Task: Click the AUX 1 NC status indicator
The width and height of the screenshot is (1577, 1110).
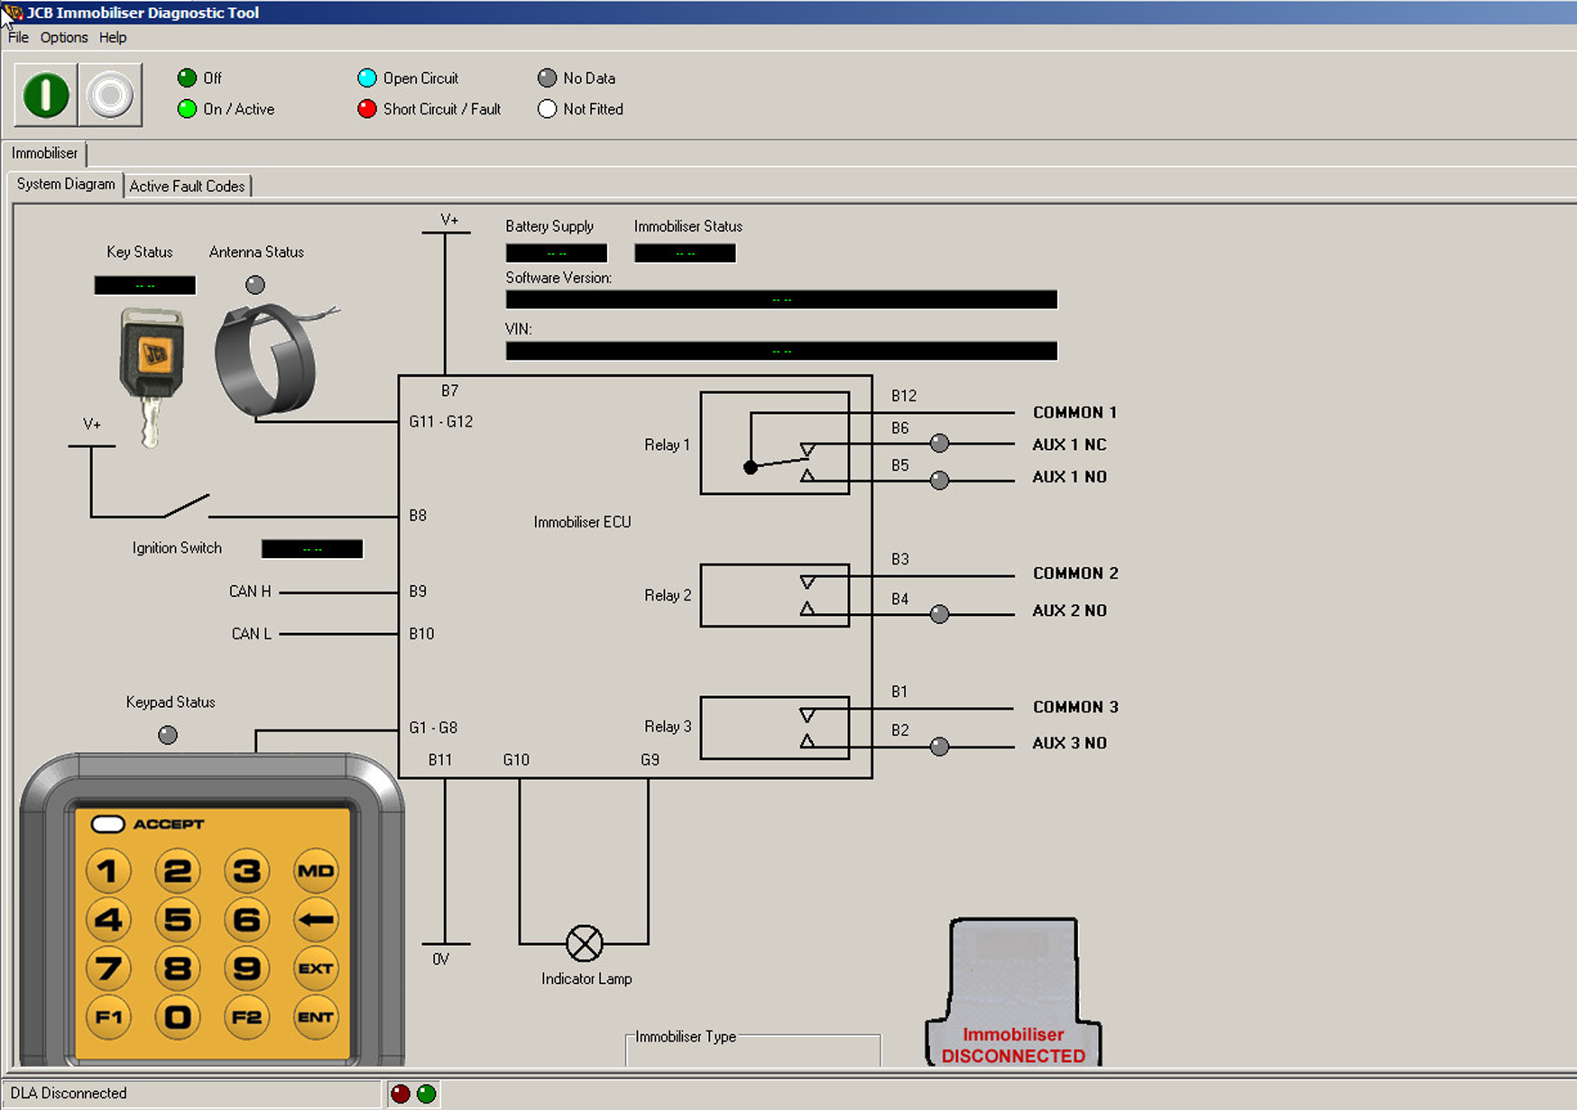Action: pos(939,443)
